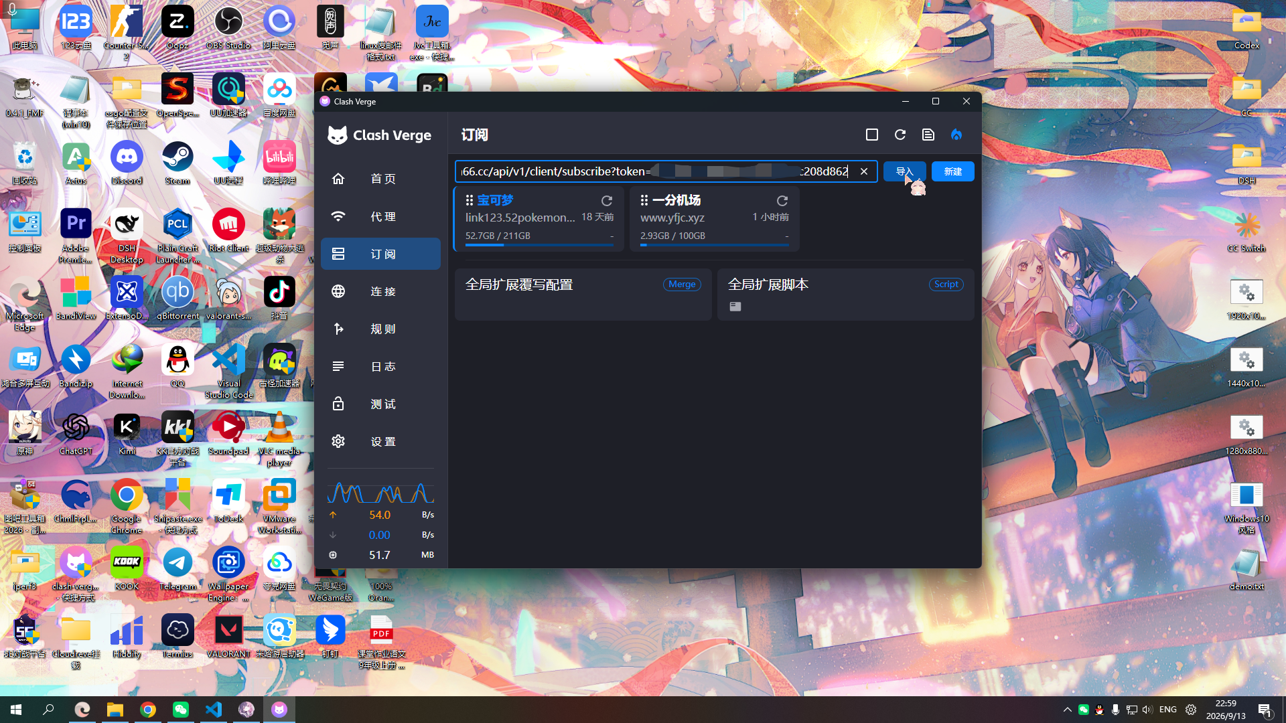Open the 全局扩展脚本 log icon
Image resolution: width=1286 pixels, height=723 pixels.
735,307
